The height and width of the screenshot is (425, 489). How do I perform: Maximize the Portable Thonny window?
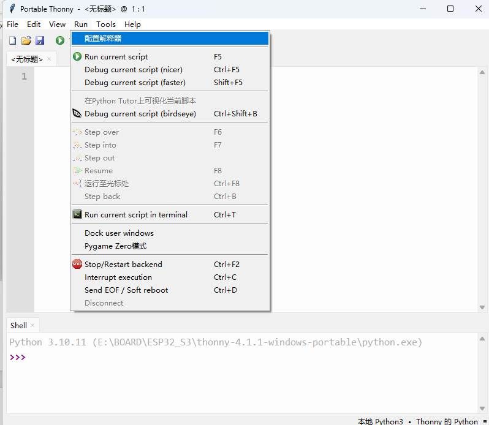(x=450, y=9)
